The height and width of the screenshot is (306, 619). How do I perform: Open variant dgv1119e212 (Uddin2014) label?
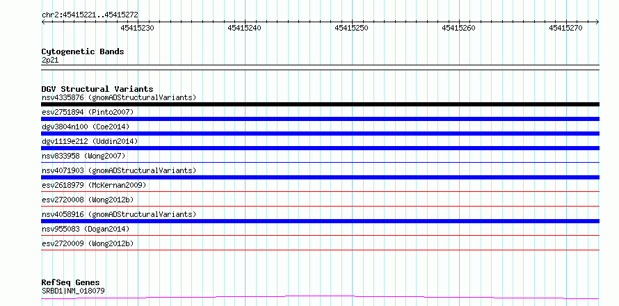tap(90, 141)
